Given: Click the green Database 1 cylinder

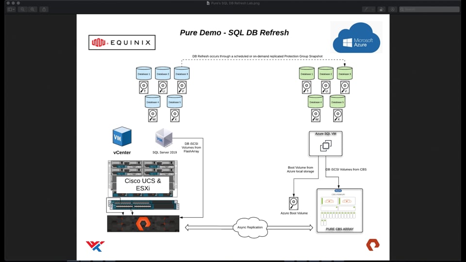Looking at the screenshot, I should tap(307, 73).
